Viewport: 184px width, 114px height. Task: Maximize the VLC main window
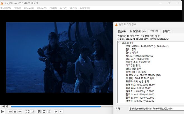coord(169,3)
